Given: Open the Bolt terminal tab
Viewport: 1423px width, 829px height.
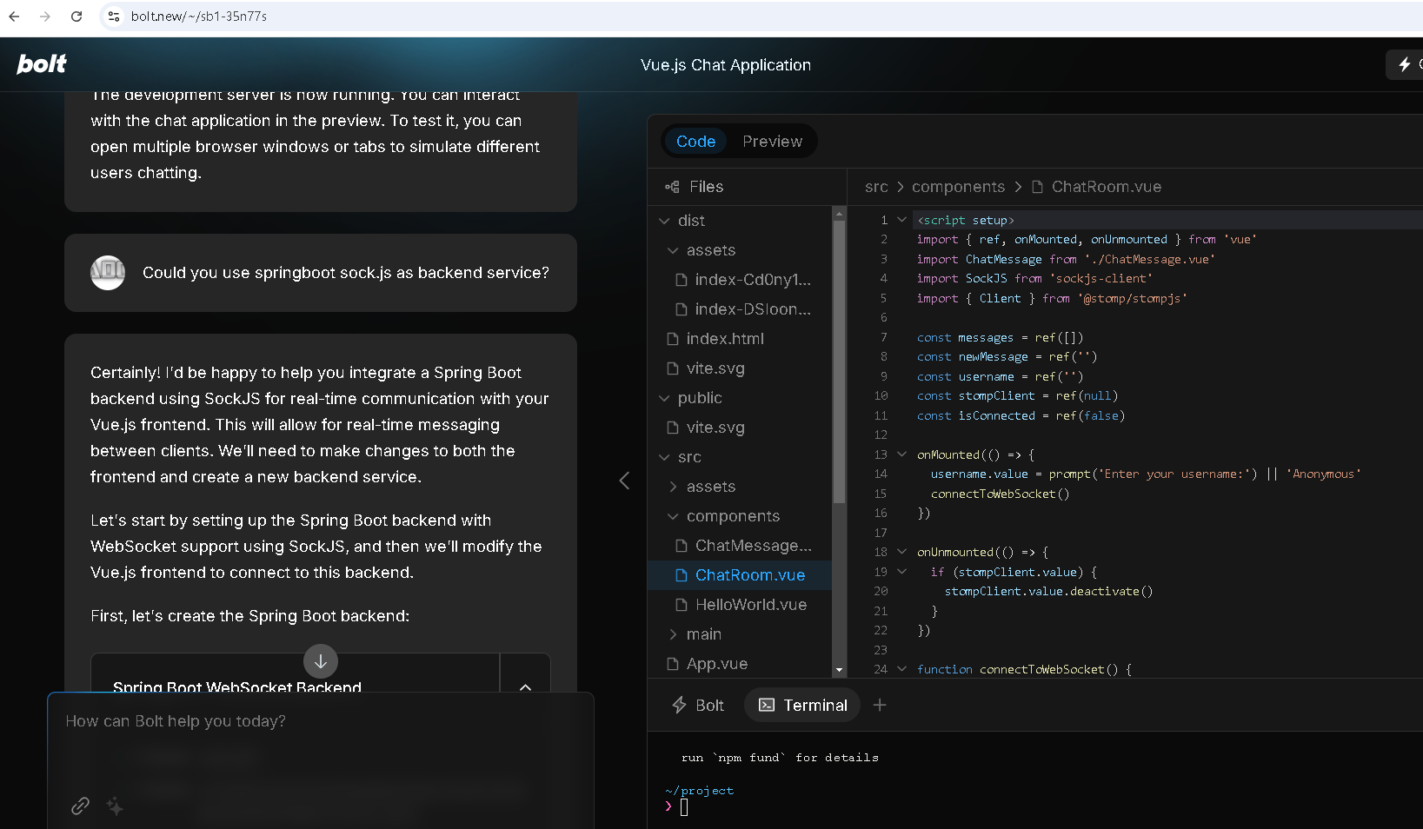Looking at the screenshot, I should pyautogui.click(x=698, y=705).
